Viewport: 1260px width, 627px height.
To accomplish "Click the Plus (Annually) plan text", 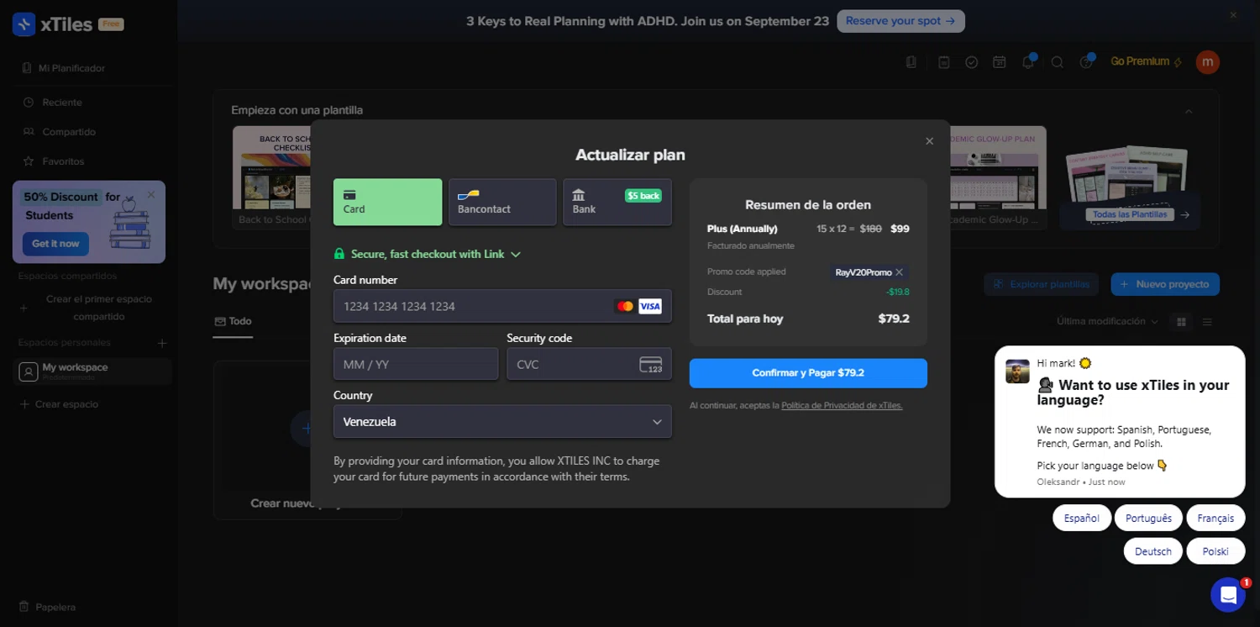I will pyautogui.click(x=743, y=229).
